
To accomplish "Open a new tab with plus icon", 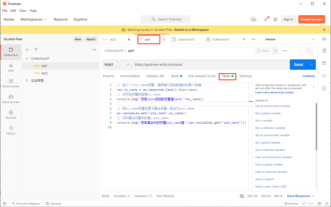I will tap(244, 39).
